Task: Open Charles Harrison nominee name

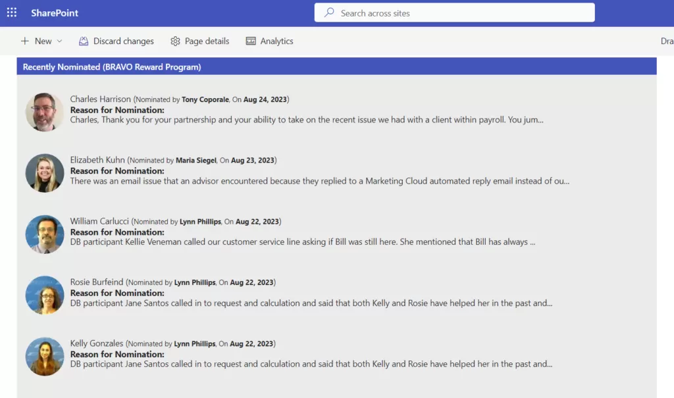Action: pyautogui.click(x=101, y=99)
